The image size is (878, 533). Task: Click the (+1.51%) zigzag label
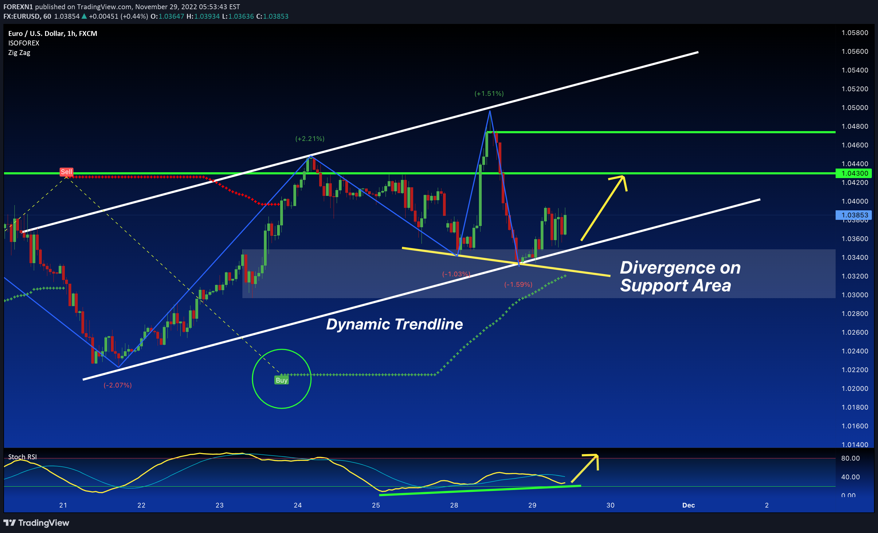click(489, 94)
